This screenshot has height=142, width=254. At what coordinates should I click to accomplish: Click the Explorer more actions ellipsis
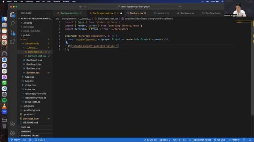(48, 13)
